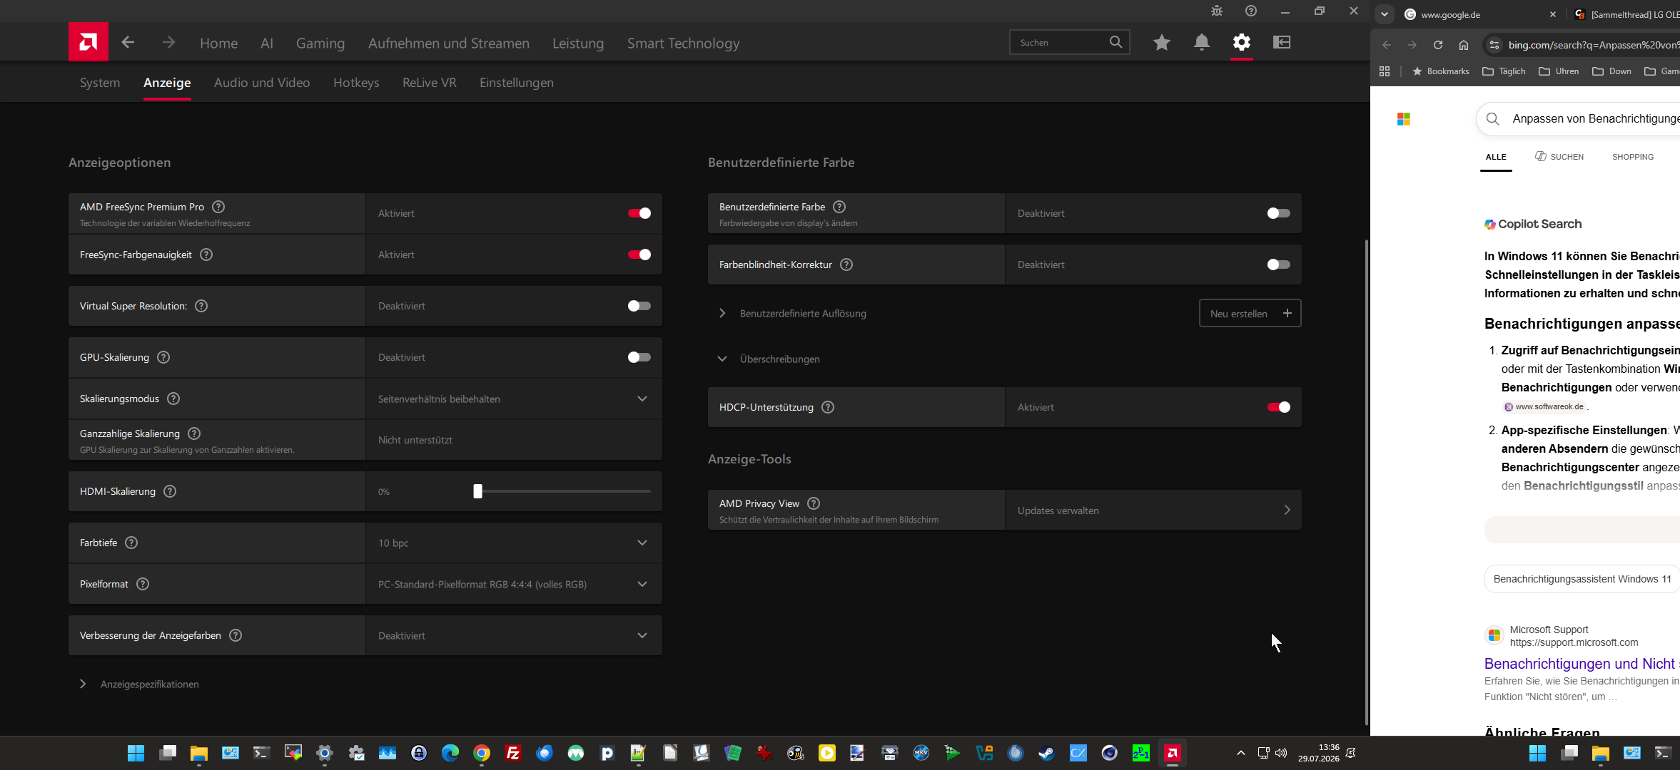Image resolution: width=1680 pixels, height=770 pixels.
Task: Show help for Ganzzahlige Skalierung
Action: point(194,433)
